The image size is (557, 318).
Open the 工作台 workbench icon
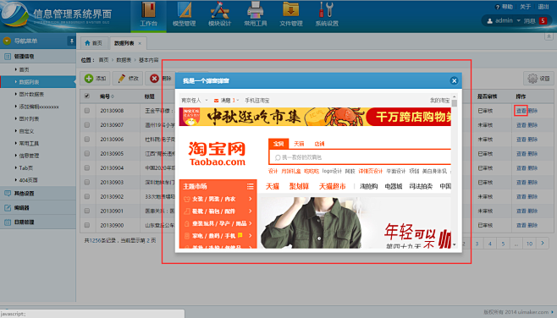pyautogui.click(x=148, y=10)
